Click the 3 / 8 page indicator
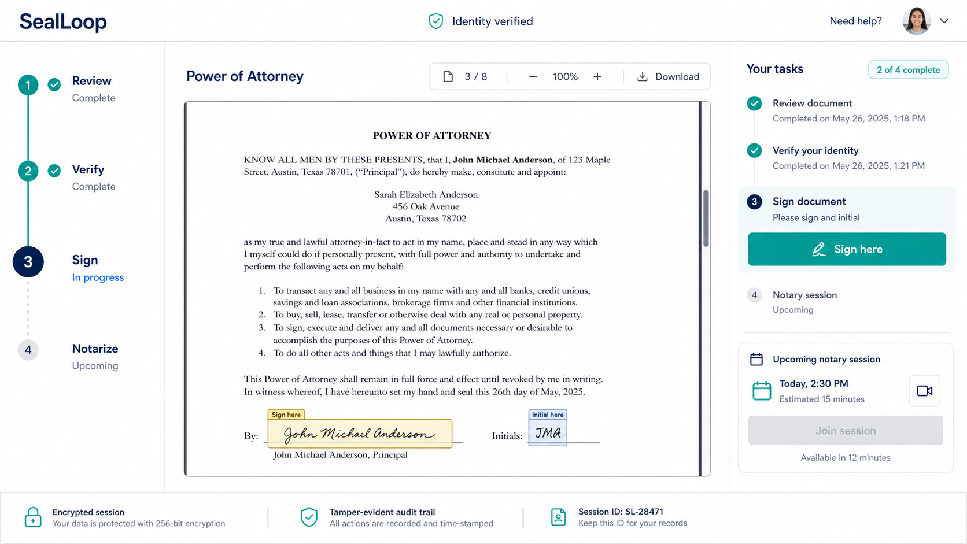This screenshot has height=544, width=967. [x=476, y=76]
